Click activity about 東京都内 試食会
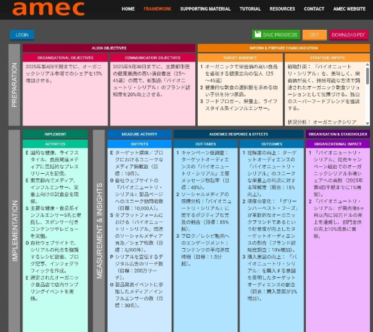373x332 pixels. 52,191
